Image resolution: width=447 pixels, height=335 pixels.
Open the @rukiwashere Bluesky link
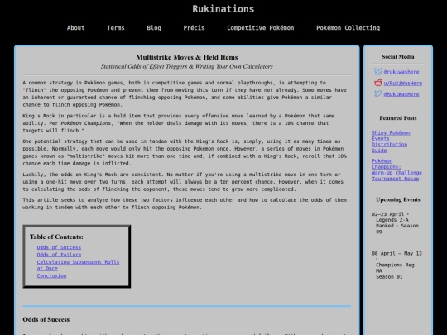pos(401,72)
